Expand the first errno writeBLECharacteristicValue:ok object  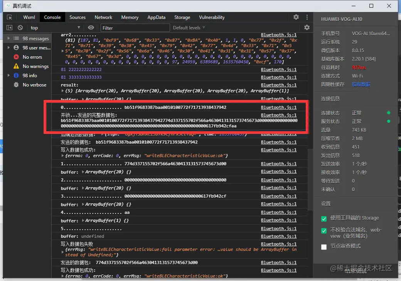click(x=62, y=156)
